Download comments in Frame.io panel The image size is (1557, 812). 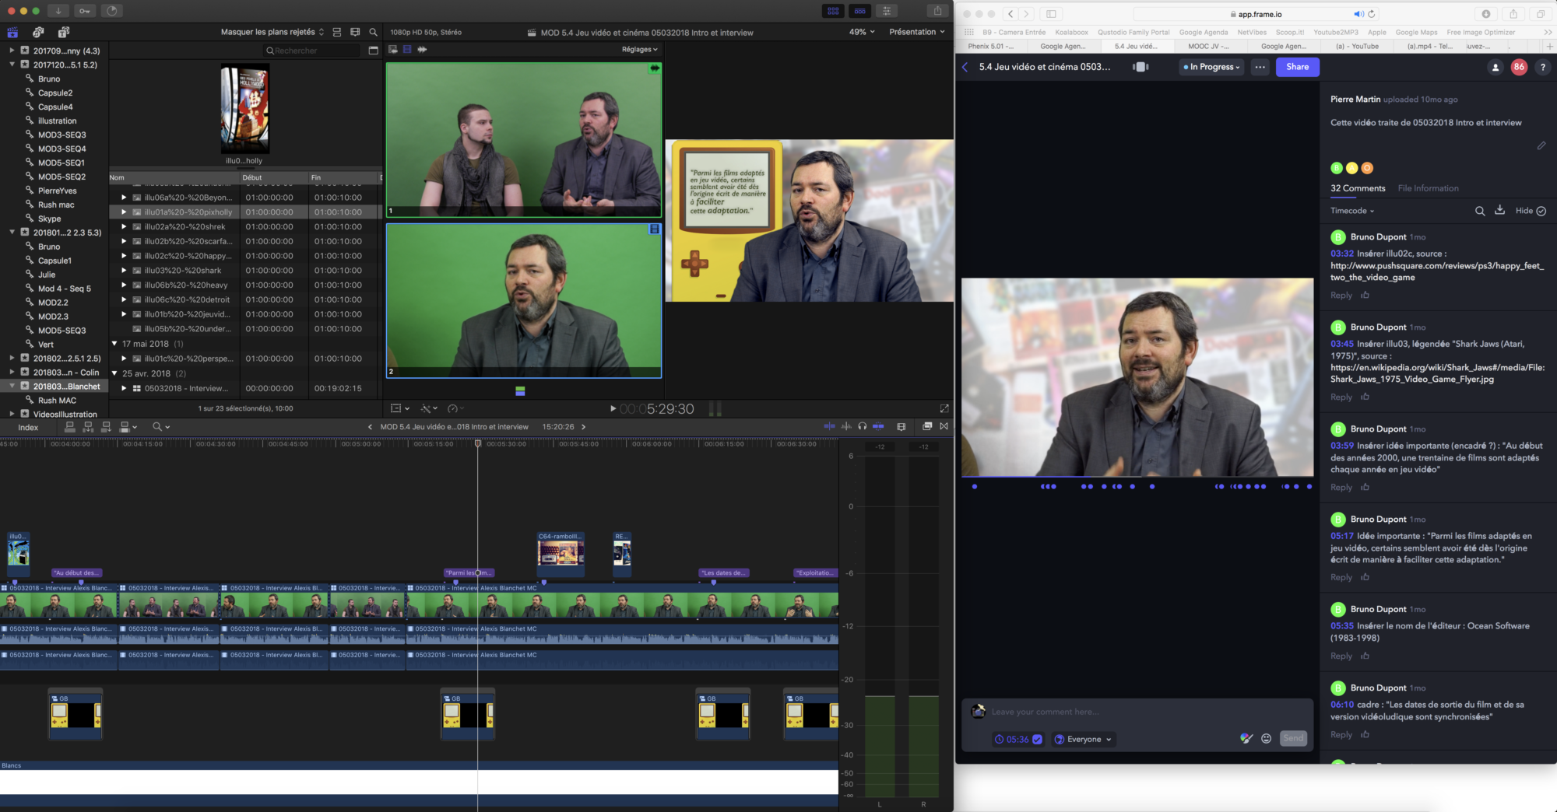coord(1499,211)
